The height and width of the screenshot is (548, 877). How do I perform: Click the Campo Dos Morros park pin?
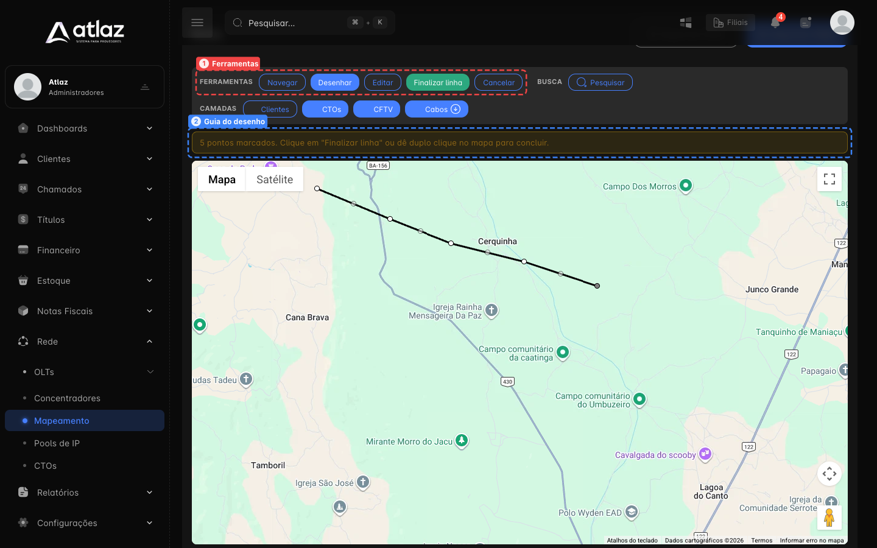[686, 185]
